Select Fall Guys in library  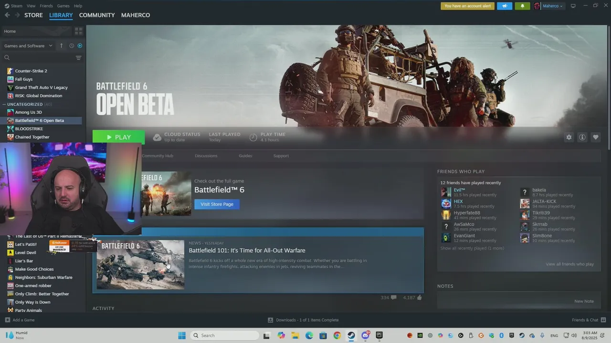24,79
